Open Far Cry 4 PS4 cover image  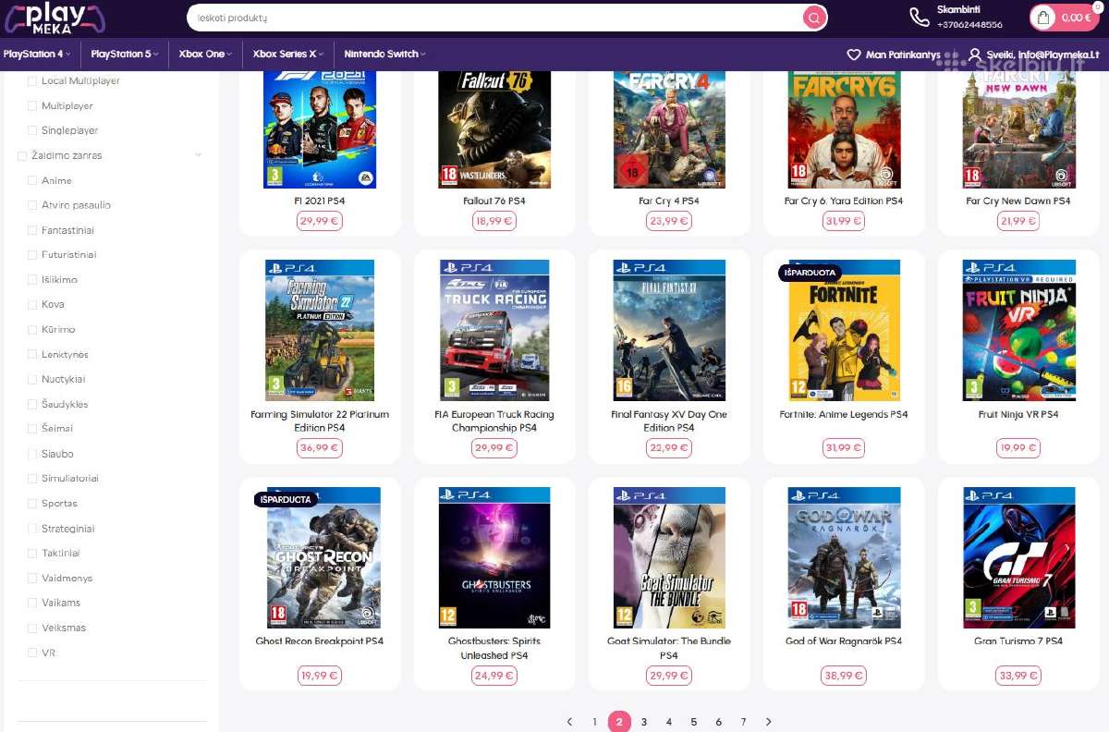pos(669,128)
